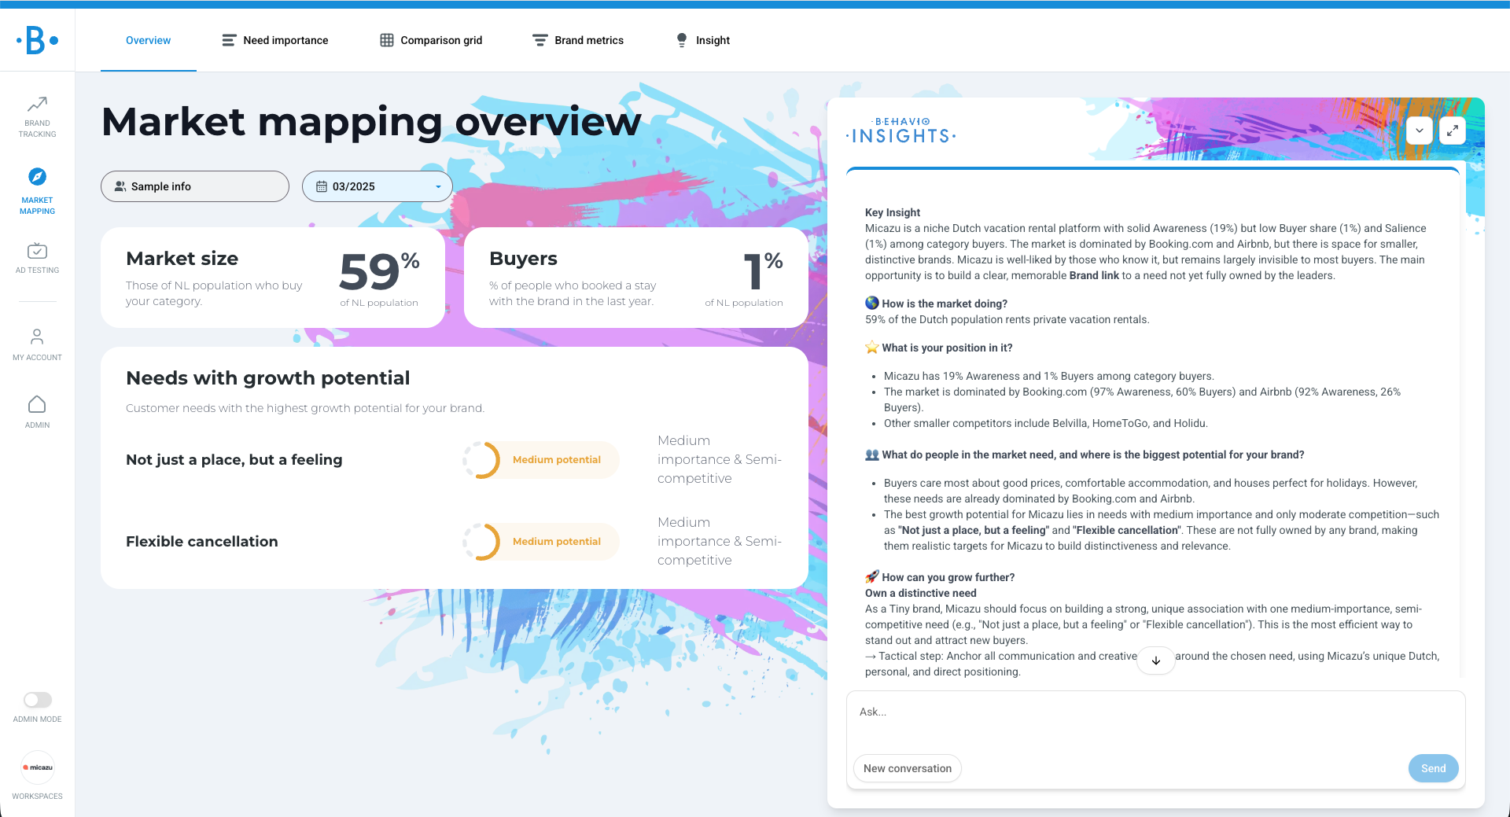Open Ad Testing in the sidebar
The height and width of the screenshot is (817, 1510).
tap(37, 258)
